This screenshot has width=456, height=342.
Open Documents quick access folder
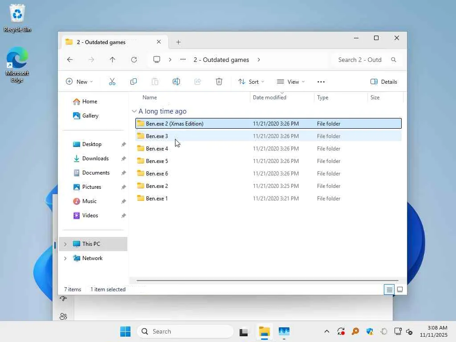[x=91, y=173]
